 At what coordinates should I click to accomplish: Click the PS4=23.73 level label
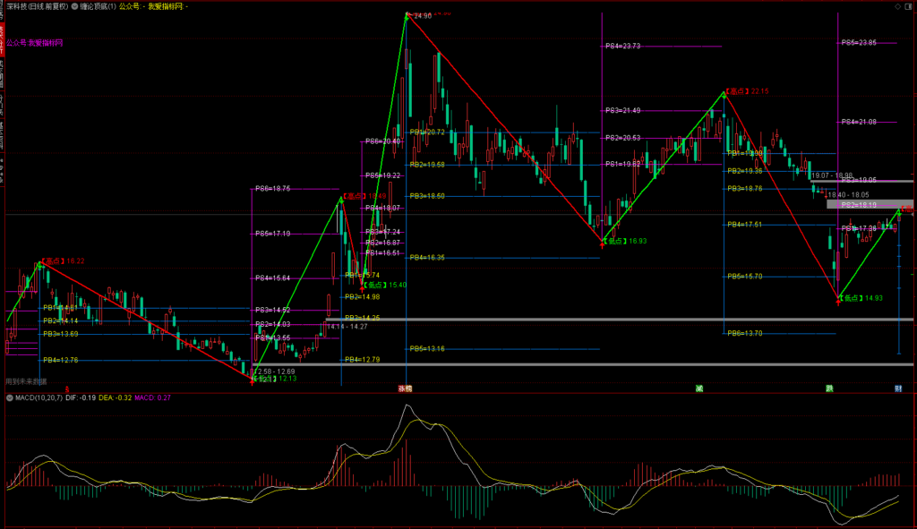point(623,47)
